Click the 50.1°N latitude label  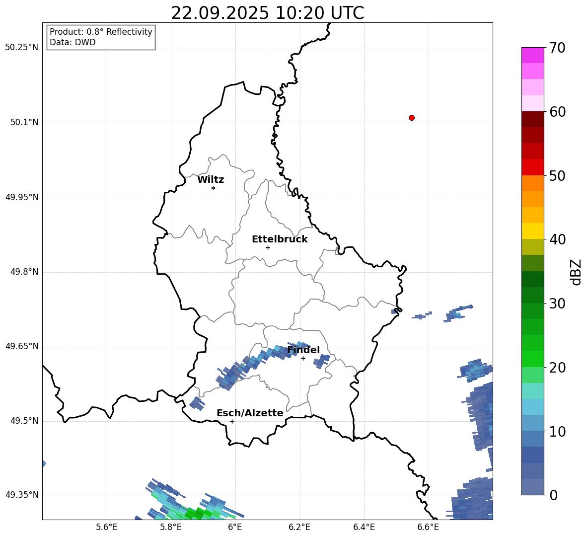(x=24, y=122)
